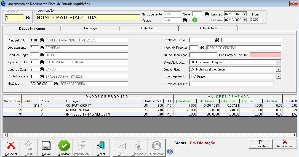The width and height of the screenshot is (299, 157).
Task: Search Centro de Custo with binoculars icon
Action: [x=217, y=40]
